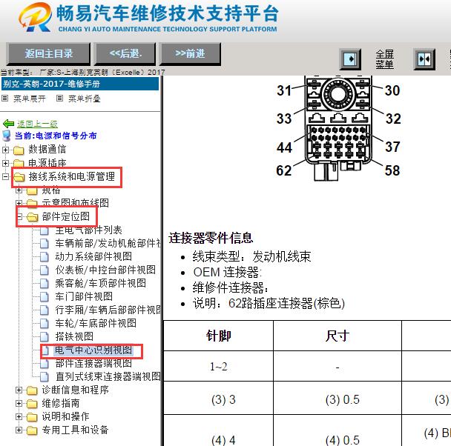
Task: Select 部件定位图 folder
Action: click(x=66, y=216)
